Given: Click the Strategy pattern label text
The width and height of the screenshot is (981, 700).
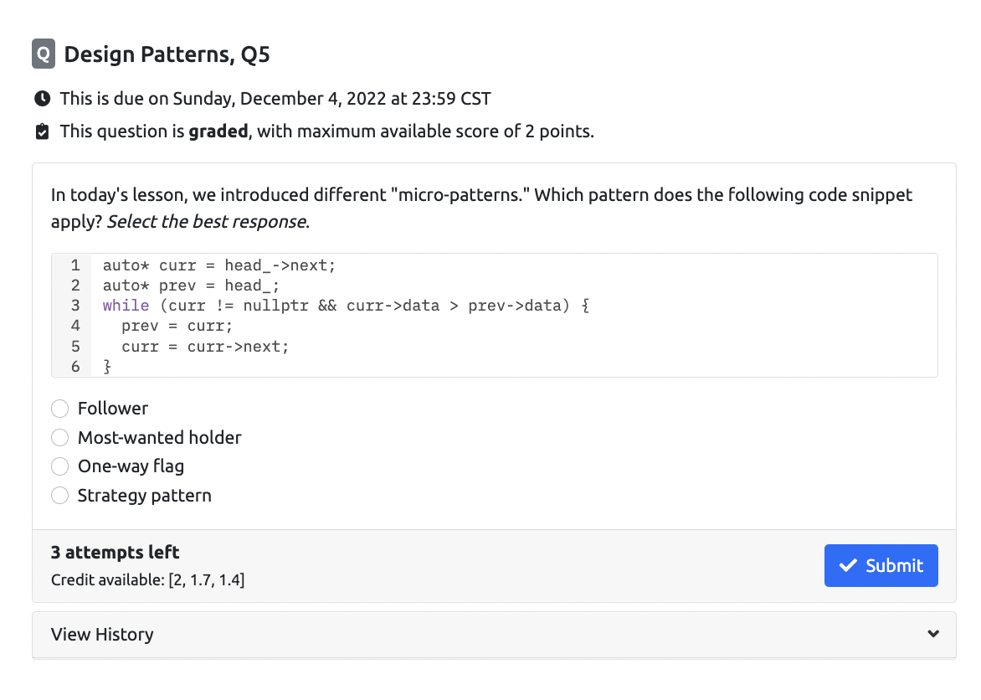Looking at the screenshot, I should [145, 495].
